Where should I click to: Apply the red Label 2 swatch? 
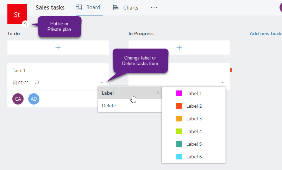click(179, 106)
